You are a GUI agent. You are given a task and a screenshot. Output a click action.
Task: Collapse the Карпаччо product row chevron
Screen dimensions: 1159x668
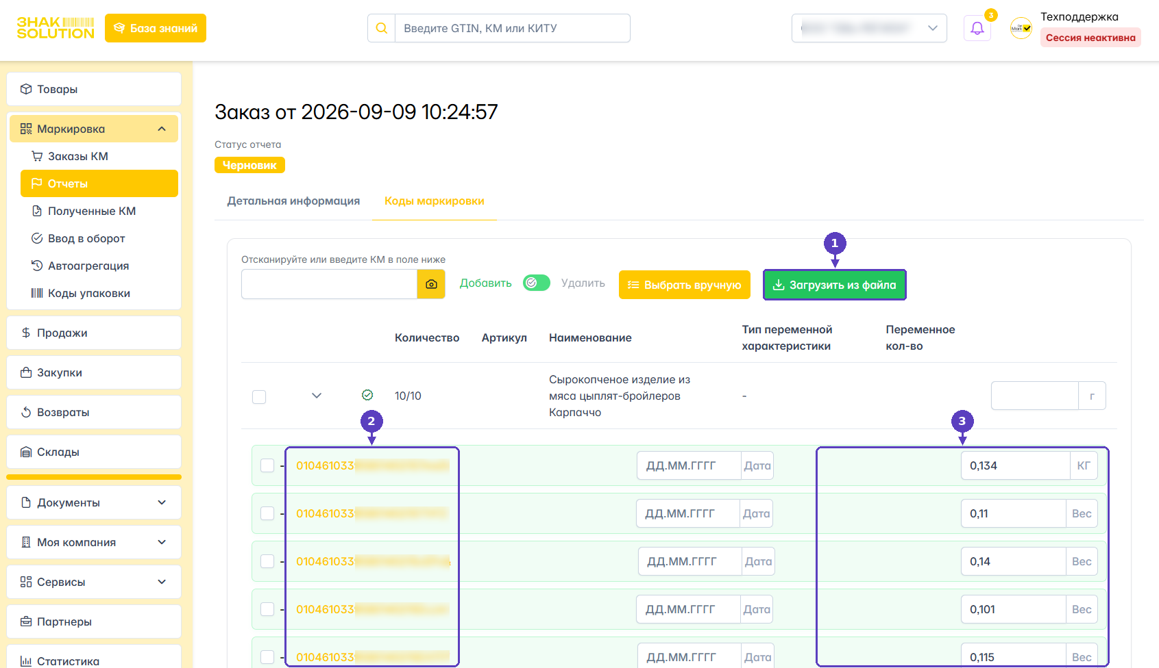317,396
